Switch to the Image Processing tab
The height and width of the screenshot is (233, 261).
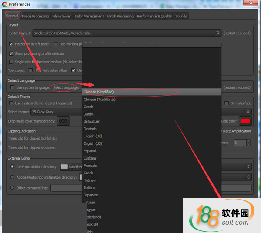click(x=35, y=16)
